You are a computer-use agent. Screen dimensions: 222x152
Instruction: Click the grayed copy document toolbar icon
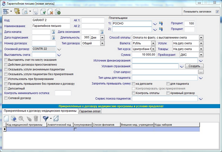35,11
